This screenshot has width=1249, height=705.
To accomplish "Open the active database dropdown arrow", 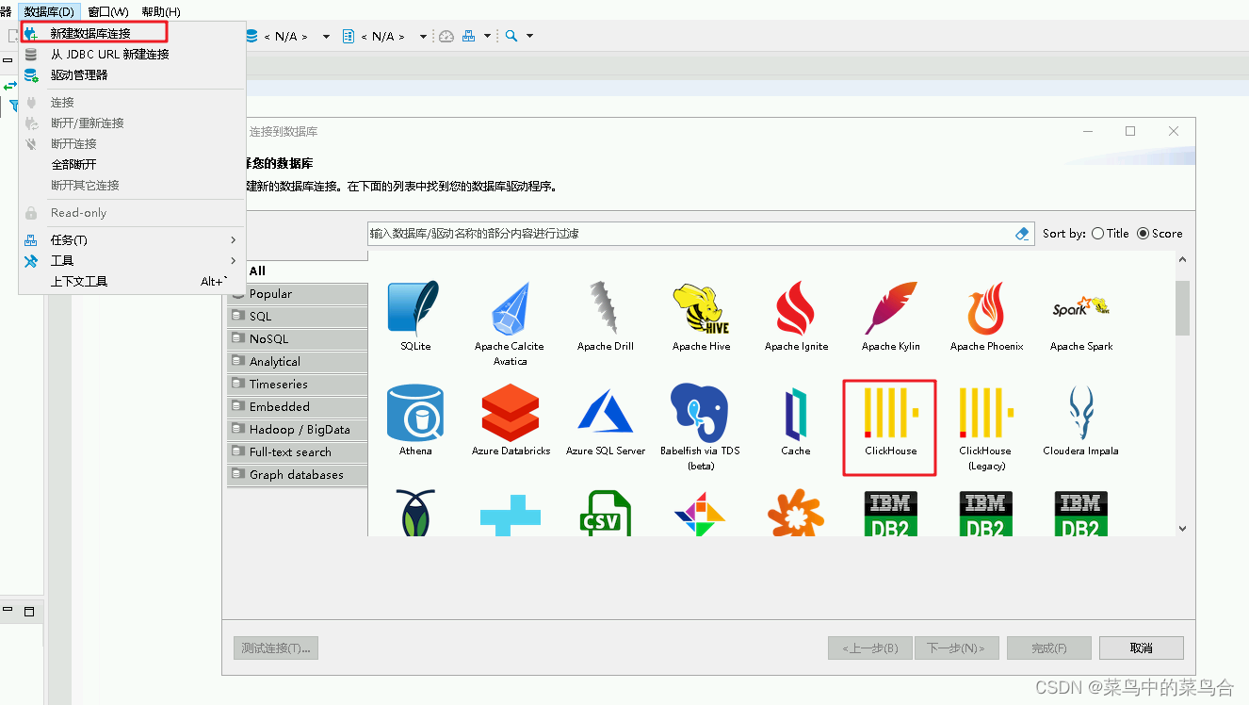I will (326, 36).
